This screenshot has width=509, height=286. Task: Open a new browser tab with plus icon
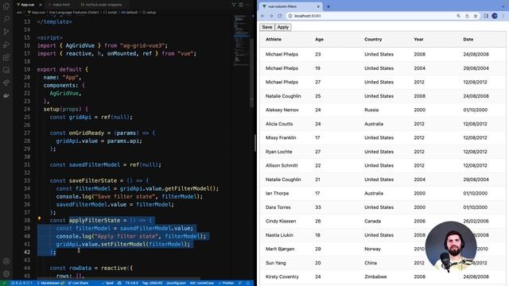click(328, 6)
